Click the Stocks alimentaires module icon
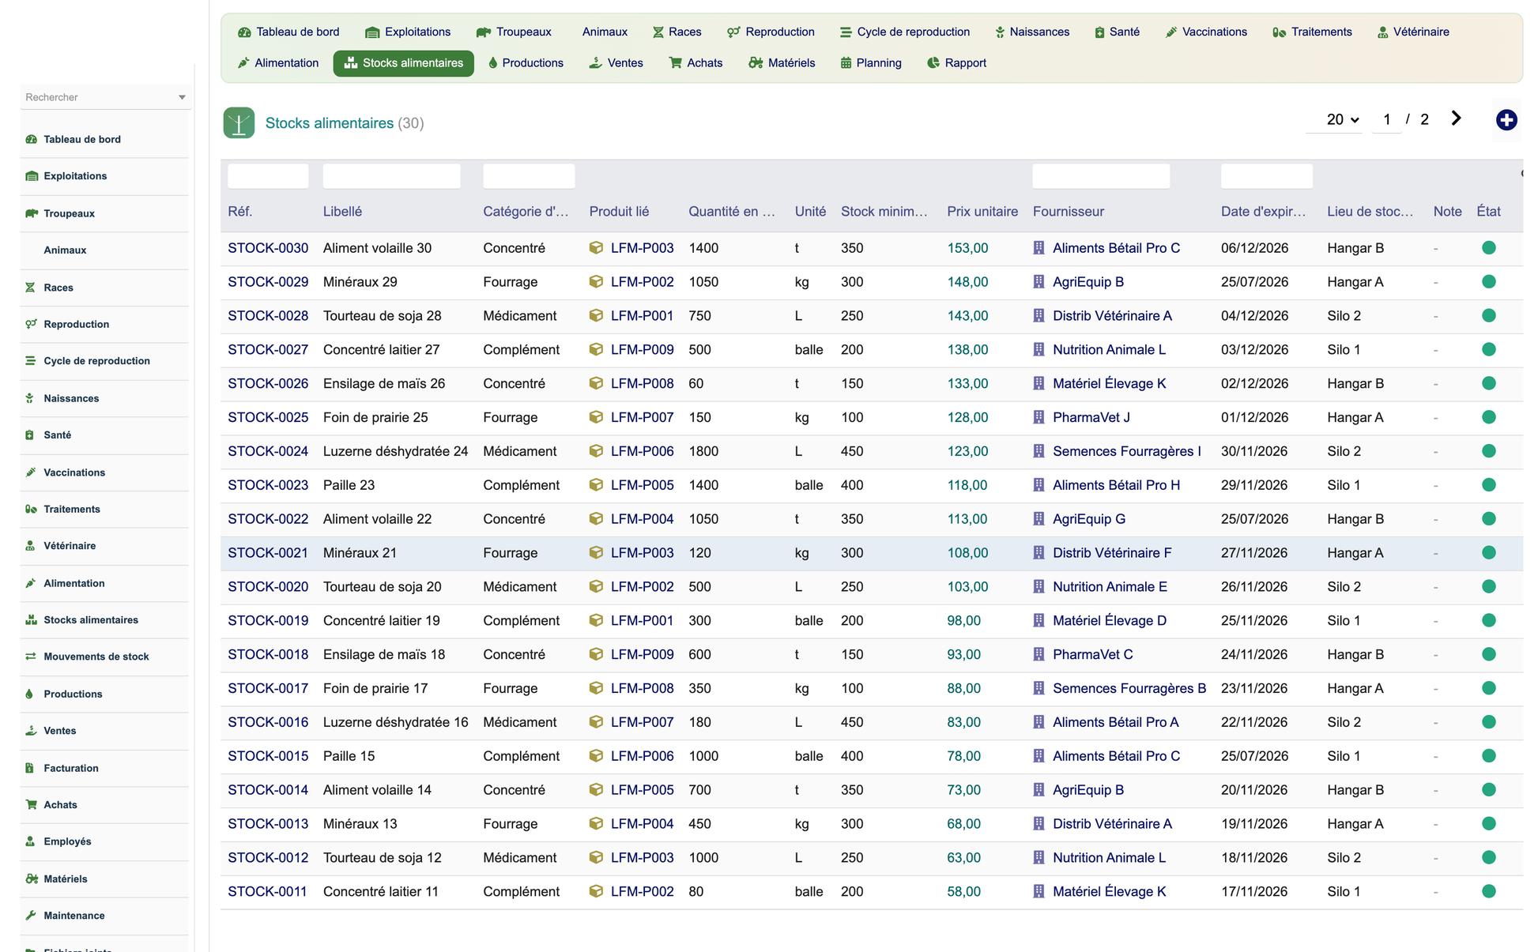Screen dimensions: 1538x952 [239, 122]
